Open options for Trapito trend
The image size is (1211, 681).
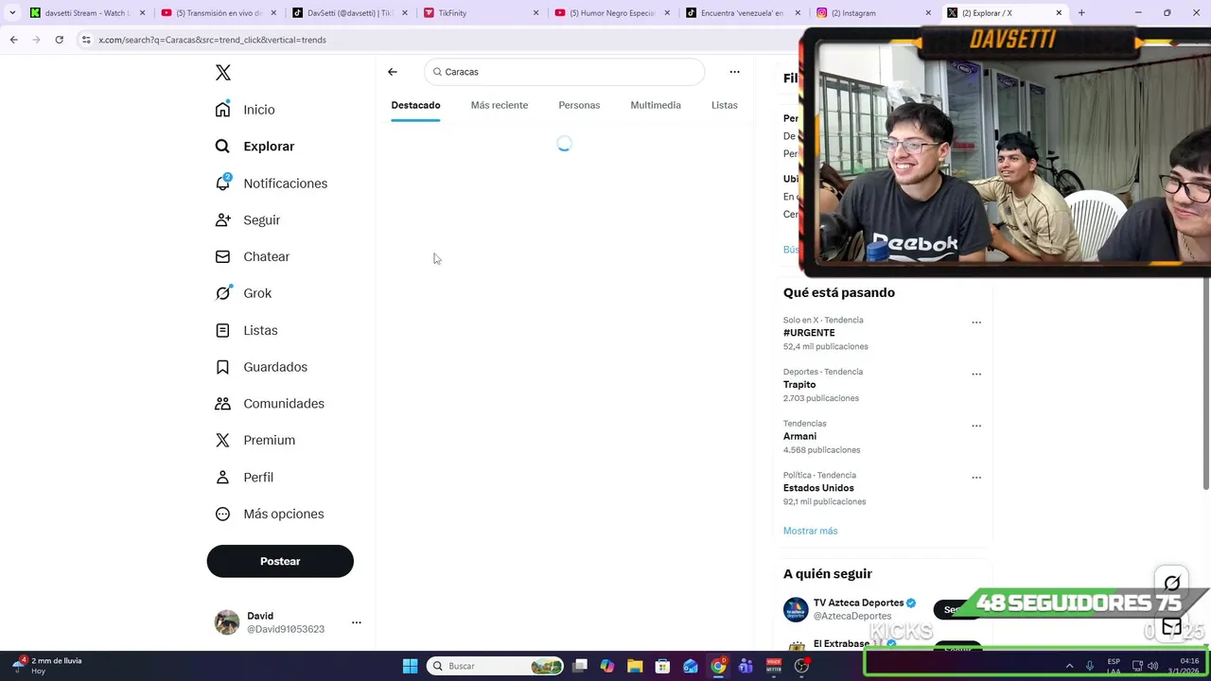coord(976,374)
